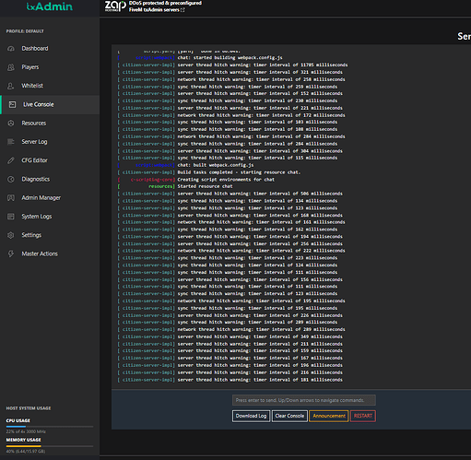Click the CFG Editor pencil icon
The width and height of the screenshot is (471, 460).
(11, 160)
